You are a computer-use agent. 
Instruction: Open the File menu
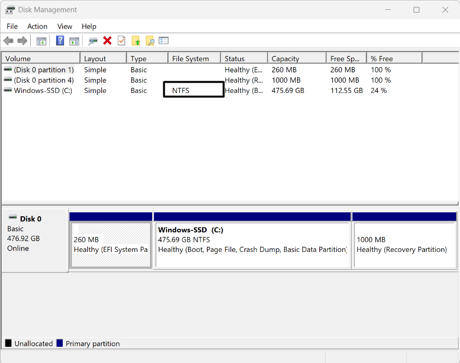(x=12, y=26)
